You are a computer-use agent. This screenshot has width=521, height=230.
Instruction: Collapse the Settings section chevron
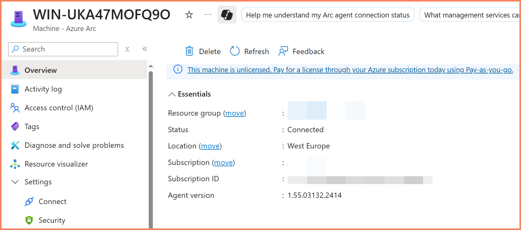[x=15, y=182]
